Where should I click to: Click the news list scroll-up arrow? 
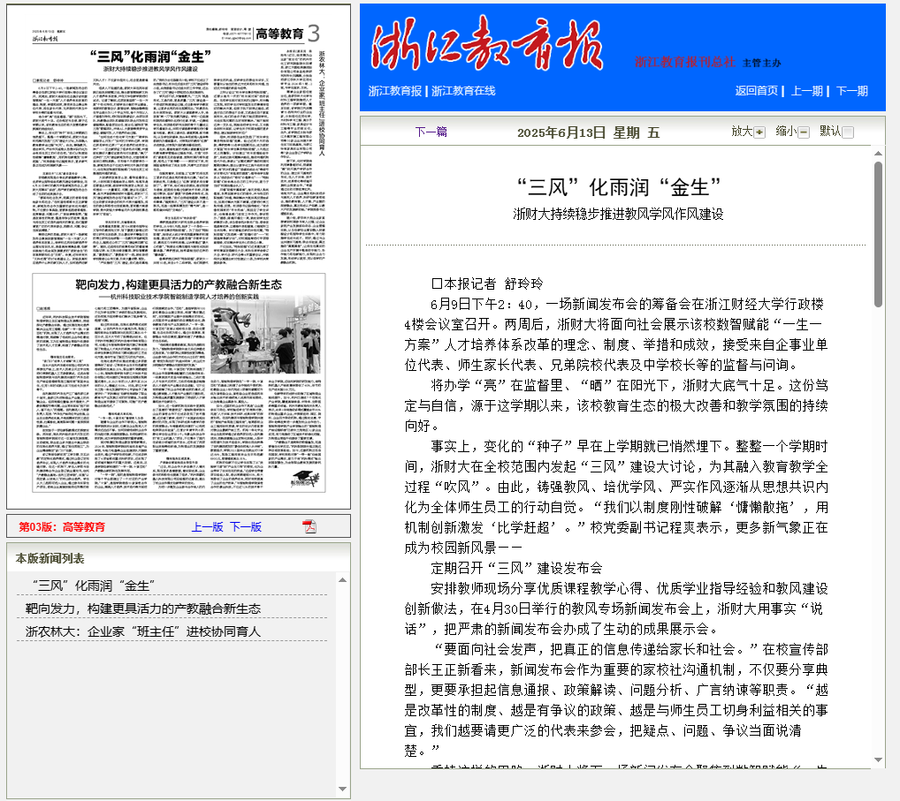(x=342, y=579)
